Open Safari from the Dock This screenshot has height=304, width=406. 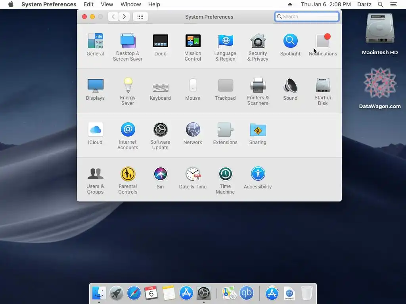(x=134, y=293)
